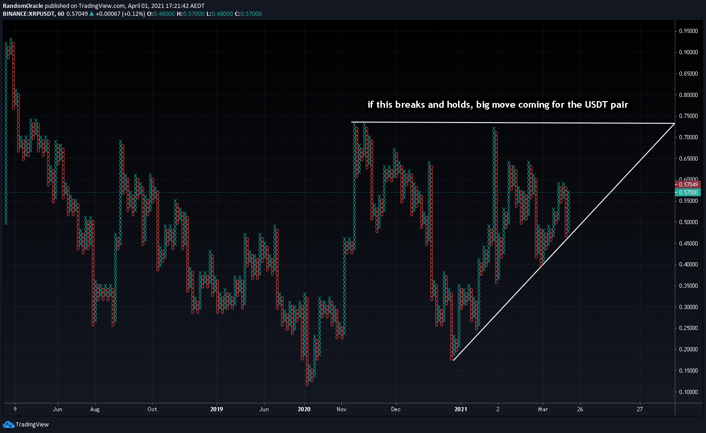Select the 'if this breaks and holds' annotation text
This screenshot has height=433, width=706.
tap(498, 104)
